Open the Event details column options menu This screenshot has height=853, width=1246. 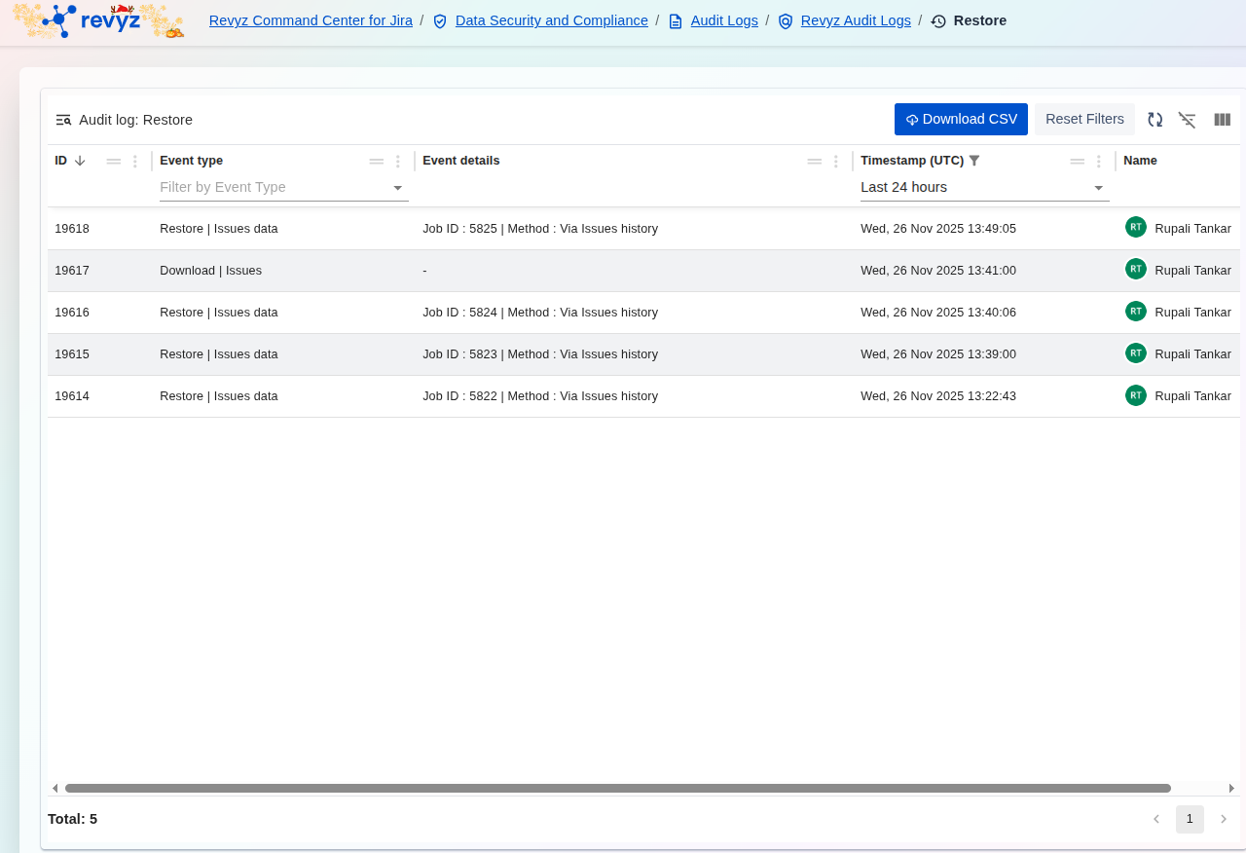point(836,162)
